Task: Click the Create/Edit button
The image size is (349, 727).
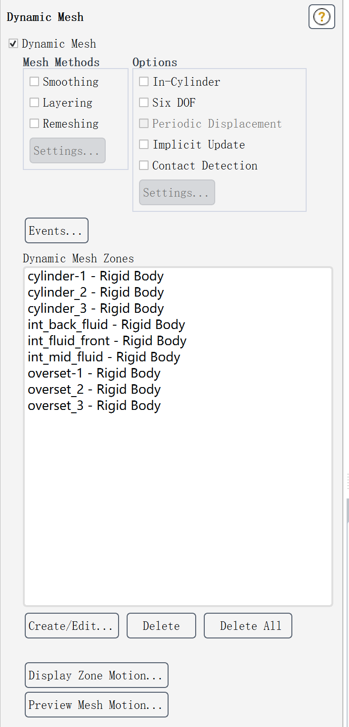Action: click(x=71, y=626)
